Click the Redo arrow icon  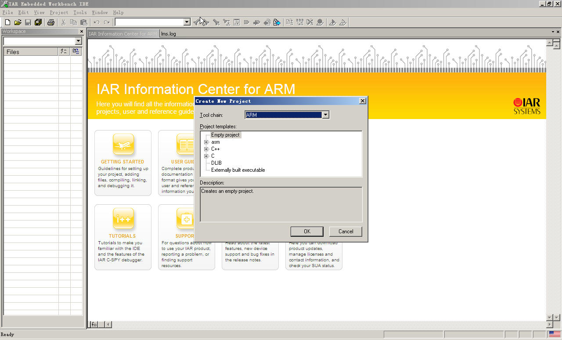pos(107,22)
